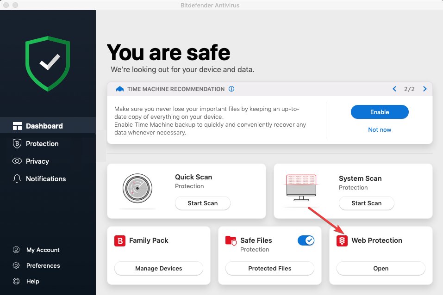Click the Time Machine recommendation icon
This screenshot has height=295, width=443.
tap(120, 89)
